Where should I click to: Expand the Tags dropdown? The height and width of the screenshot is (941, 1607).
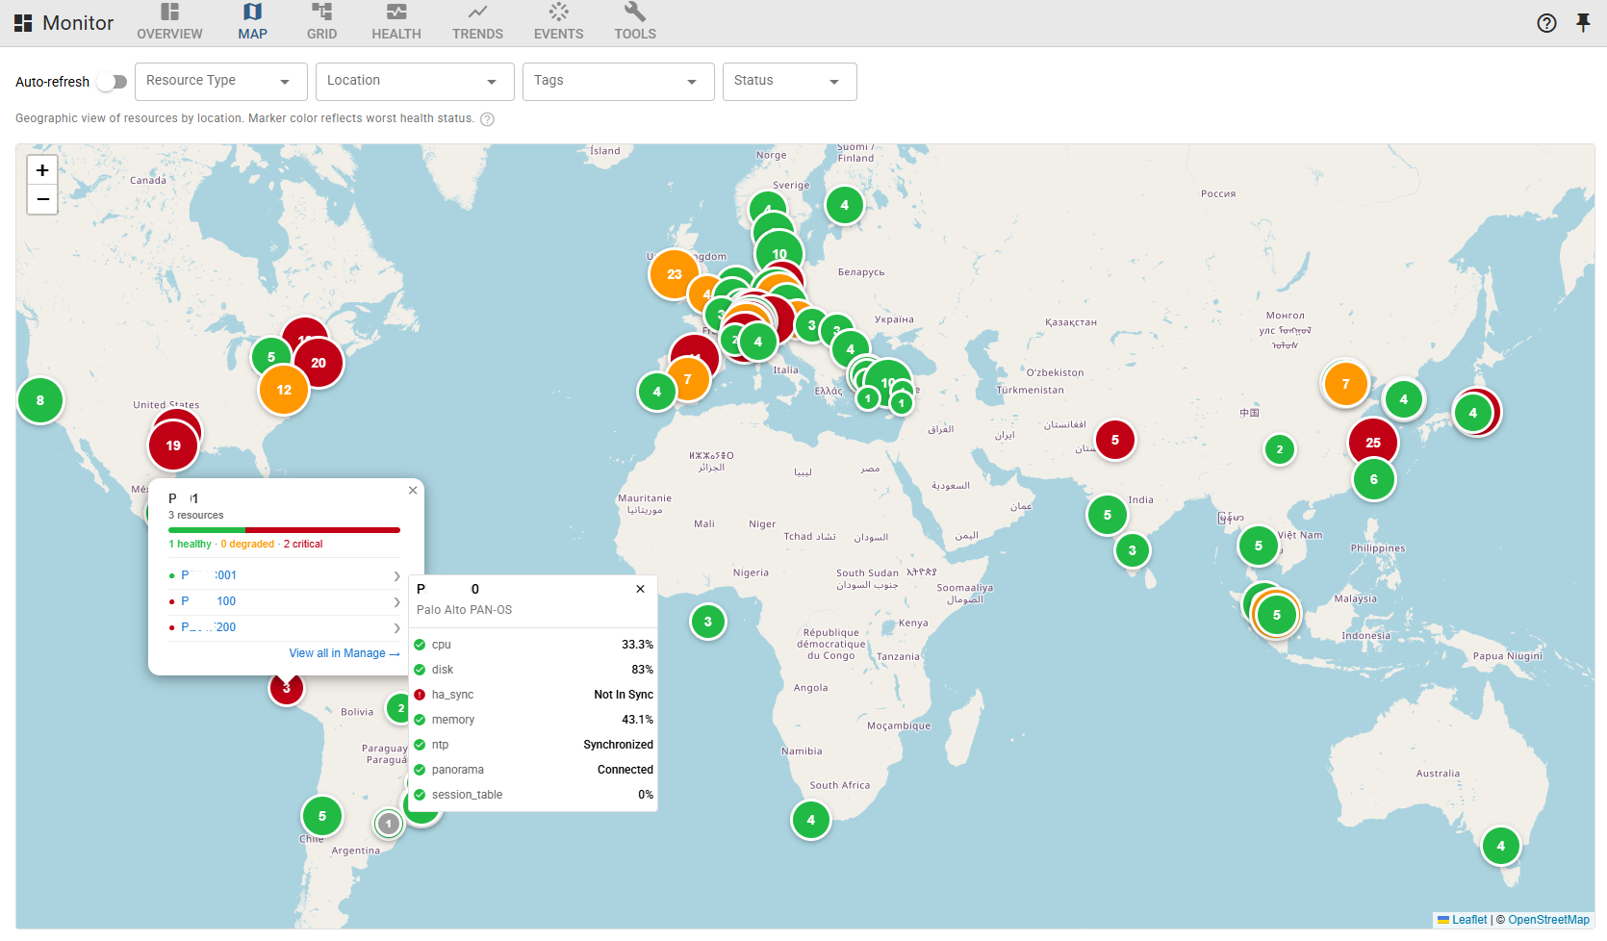[619, 82]
